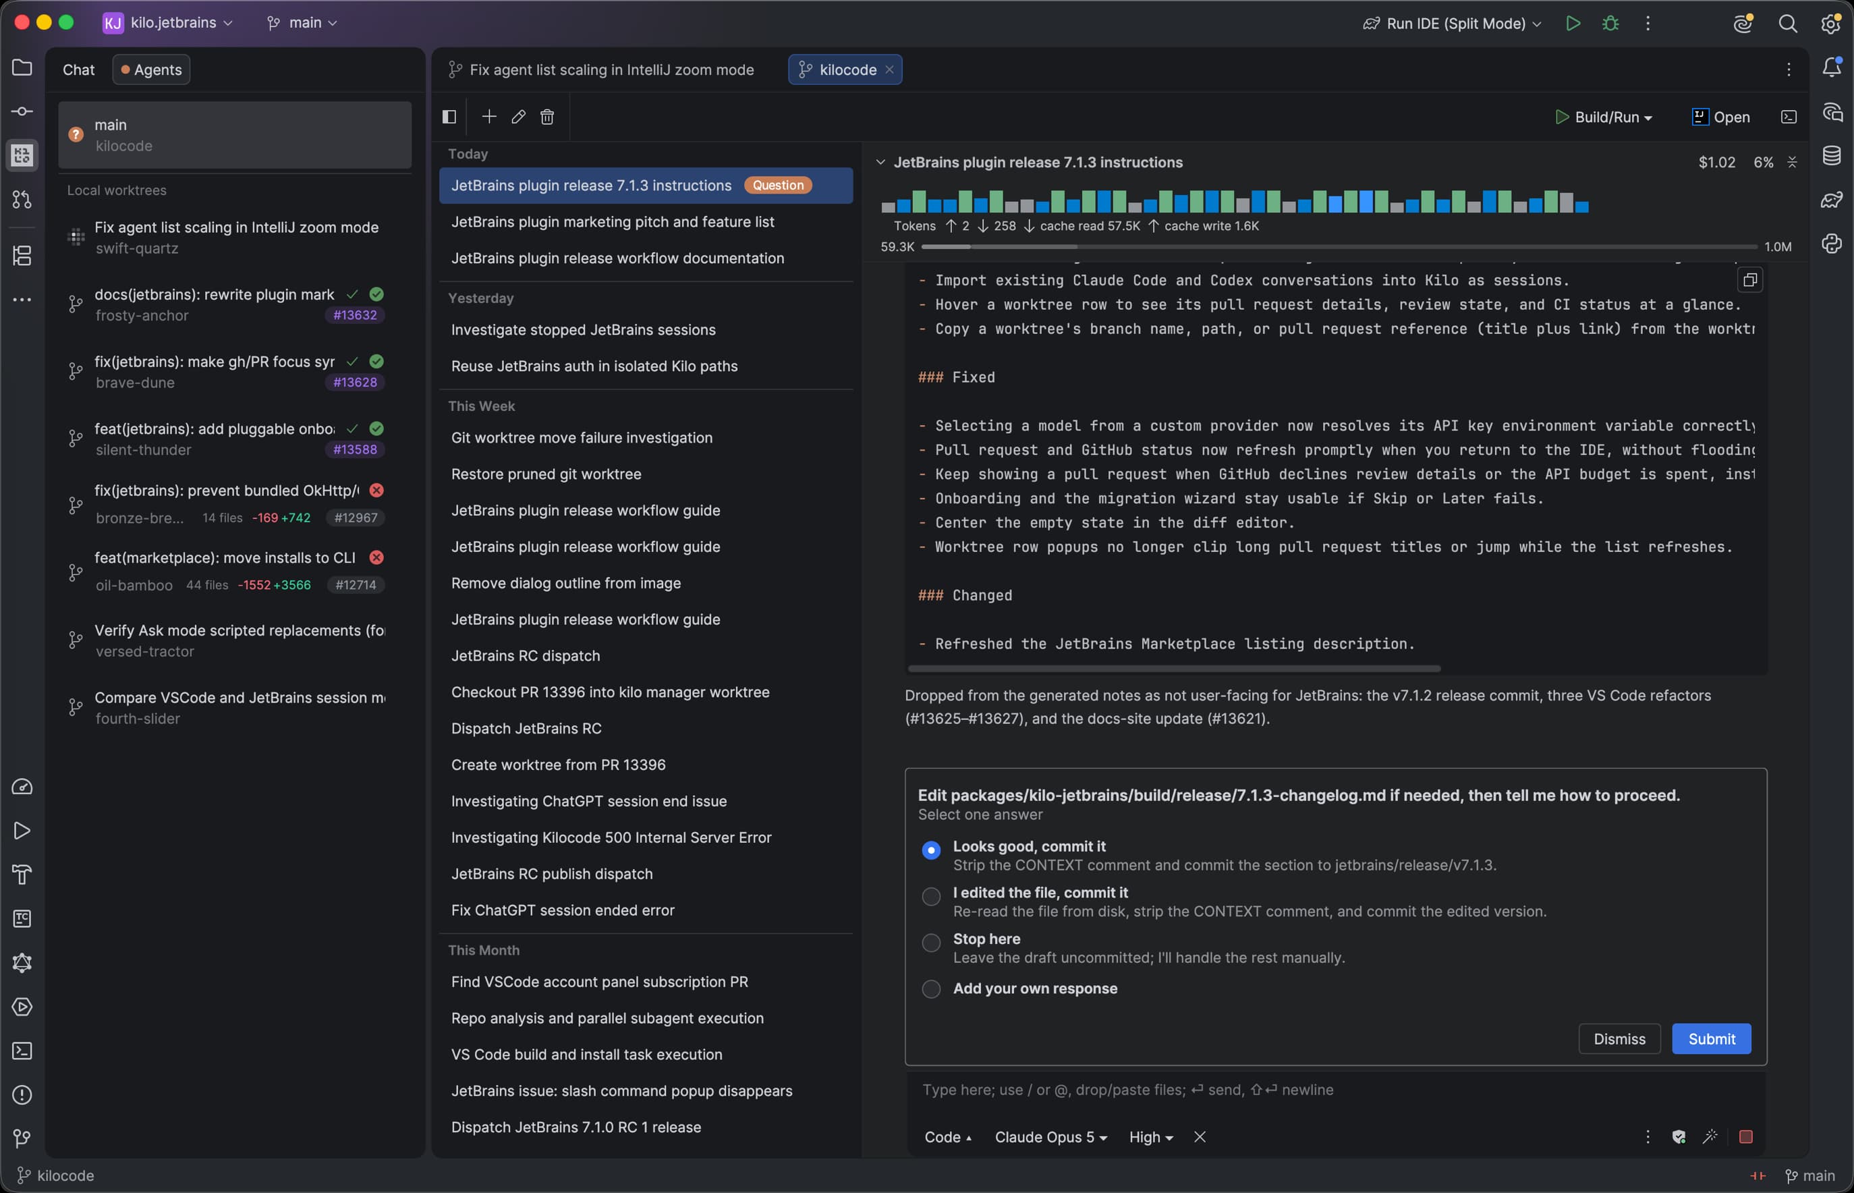
Task: Open the Build hammer tool window
Action: tap(22, 875)
